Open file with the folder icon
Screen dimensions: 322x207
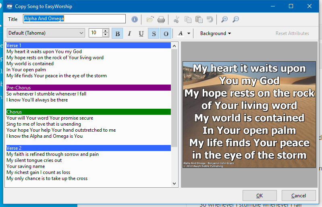pos(150,19)
